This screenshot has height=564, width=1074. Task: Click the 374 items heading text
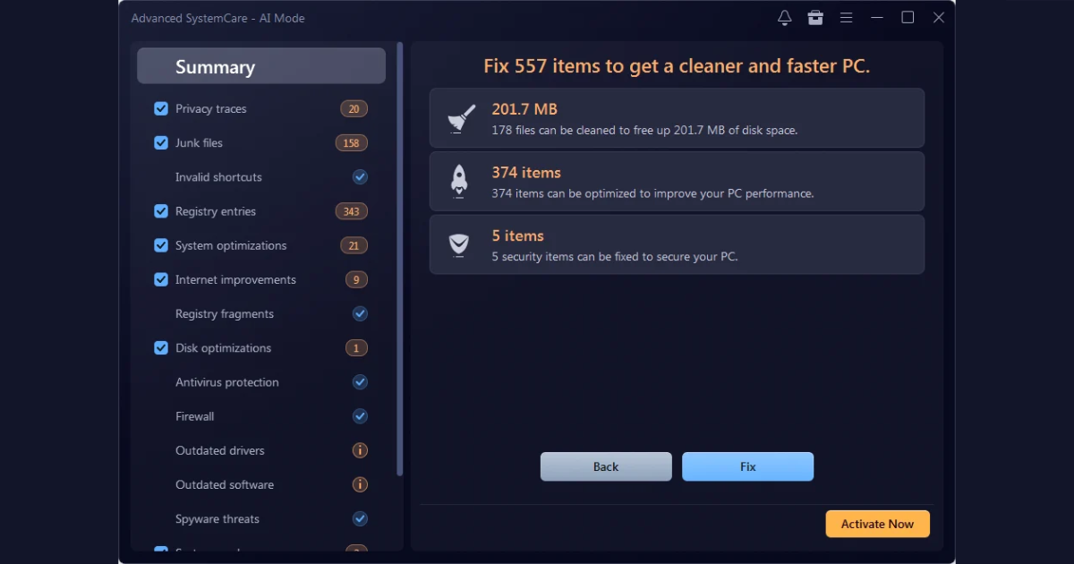coord(526,173)
